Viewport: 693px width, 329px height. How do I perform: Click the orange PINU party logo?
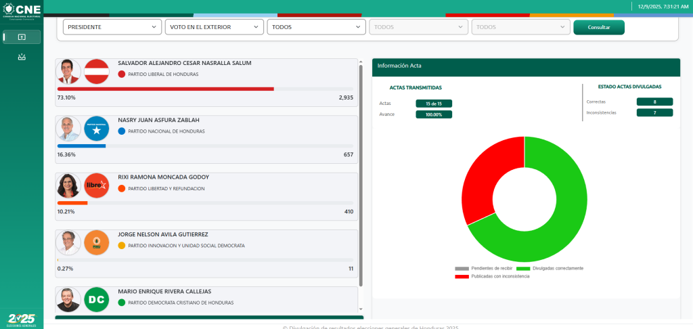(97, 242)
